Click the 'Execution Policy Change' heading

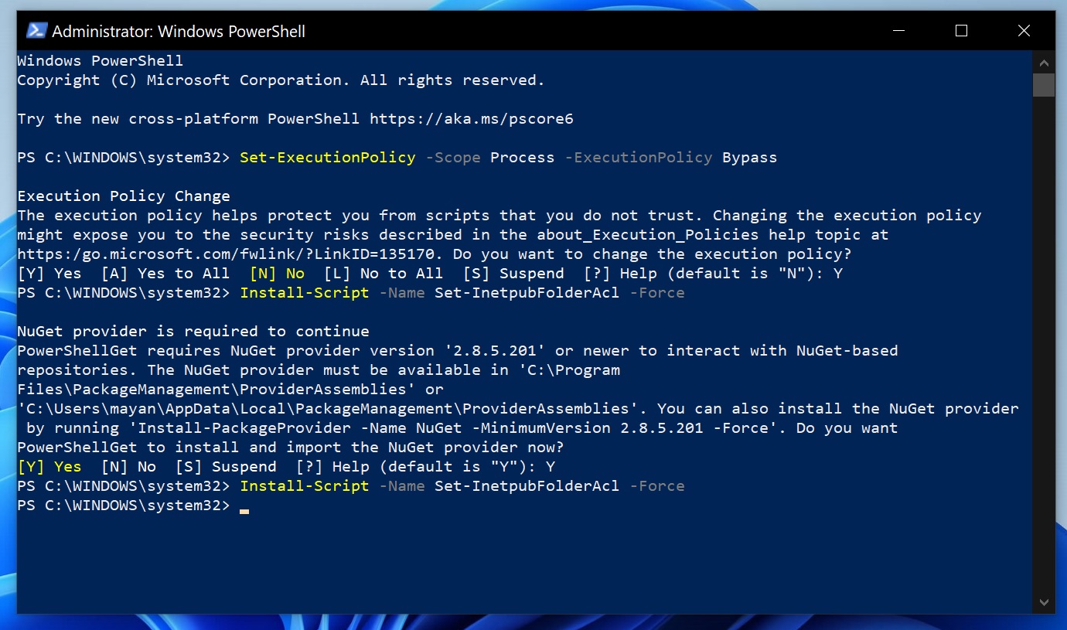tap(124, 196)
